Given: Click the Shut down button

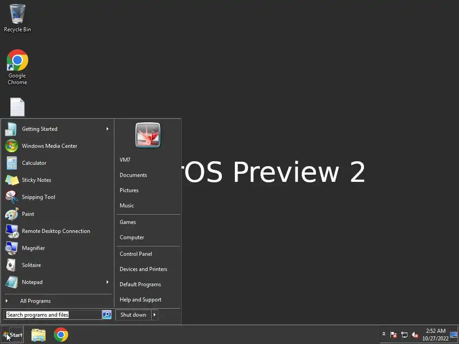Looking at the screenshot, I should pos(133,315).
